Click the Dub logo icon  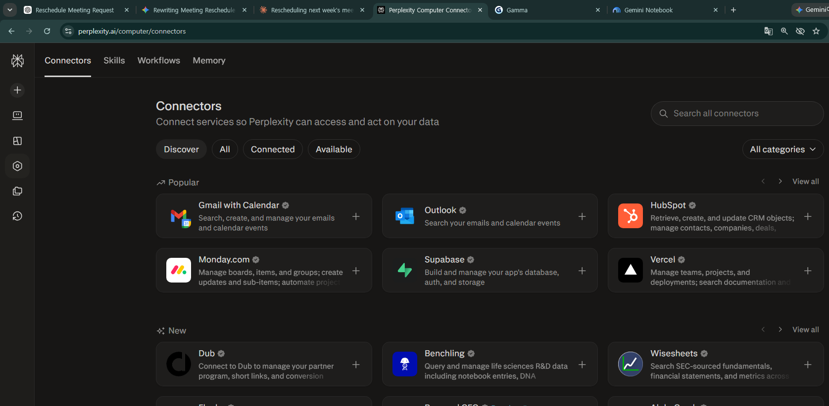tap(179, 364)
